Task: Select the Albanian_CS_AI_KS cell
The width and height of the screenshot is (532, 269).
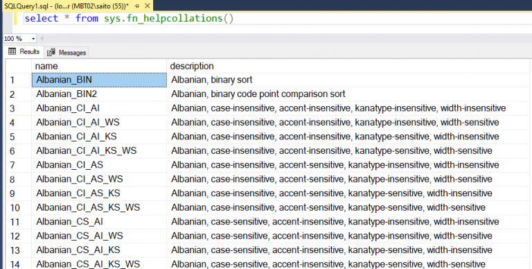Action: point(100,250)
